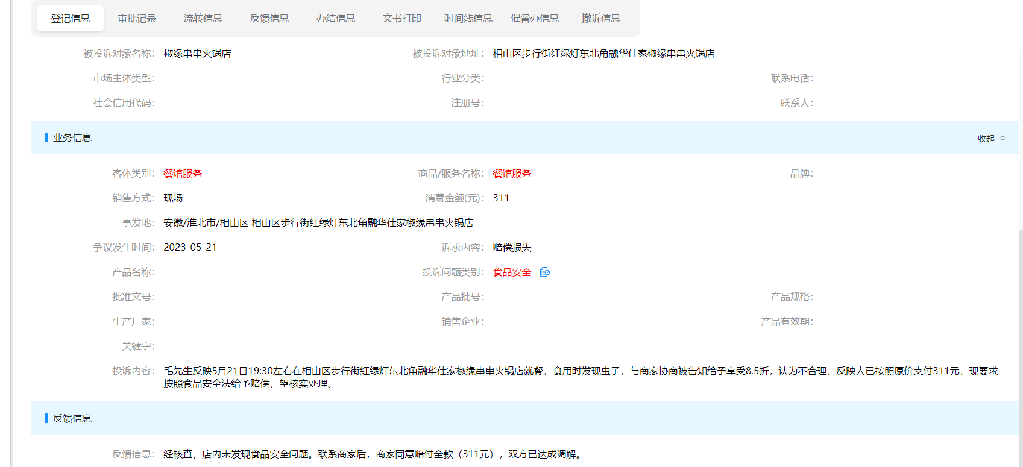1023x467 pixels.
Task: Click the 业务信息 section header
Action: coord(525,137)
